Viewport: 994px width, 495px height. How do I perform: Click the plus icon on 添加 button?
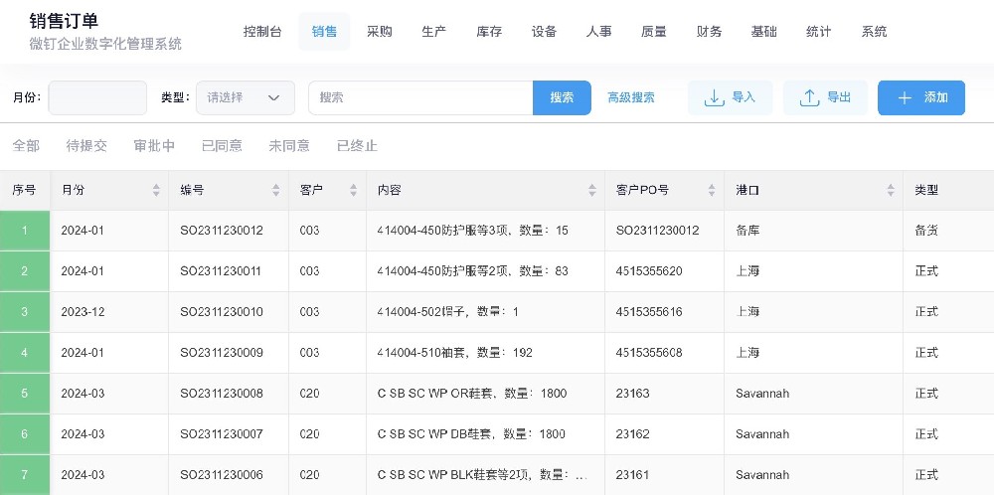click(905, 97)
